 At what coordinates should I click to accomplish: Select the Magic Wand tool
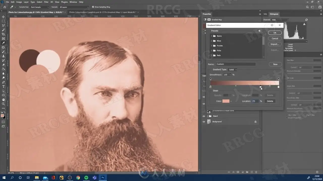[4, 30]
